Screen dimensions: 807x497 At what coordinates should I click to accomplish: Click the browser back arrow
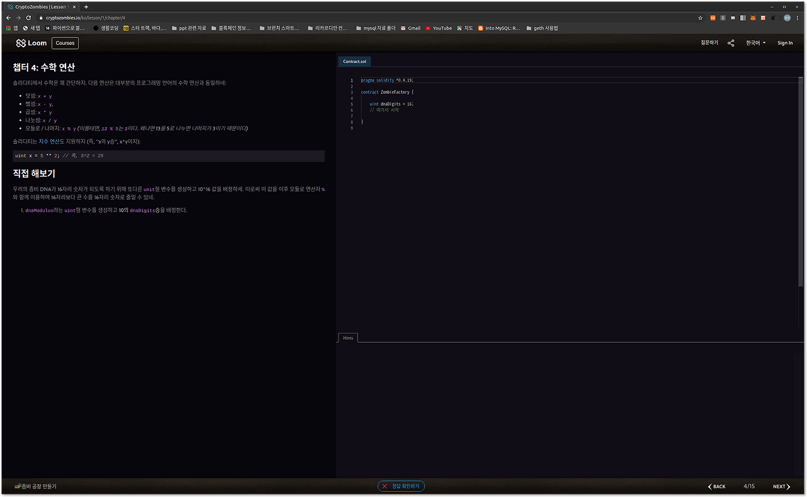[x=8, y=18]
